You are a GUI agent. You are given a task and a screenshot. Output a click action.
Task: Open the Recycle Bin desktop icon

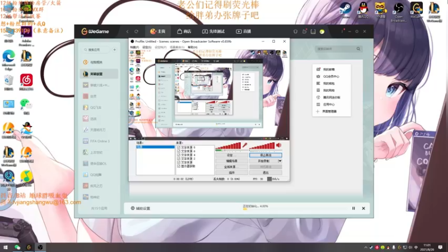(x=8, y=83)
